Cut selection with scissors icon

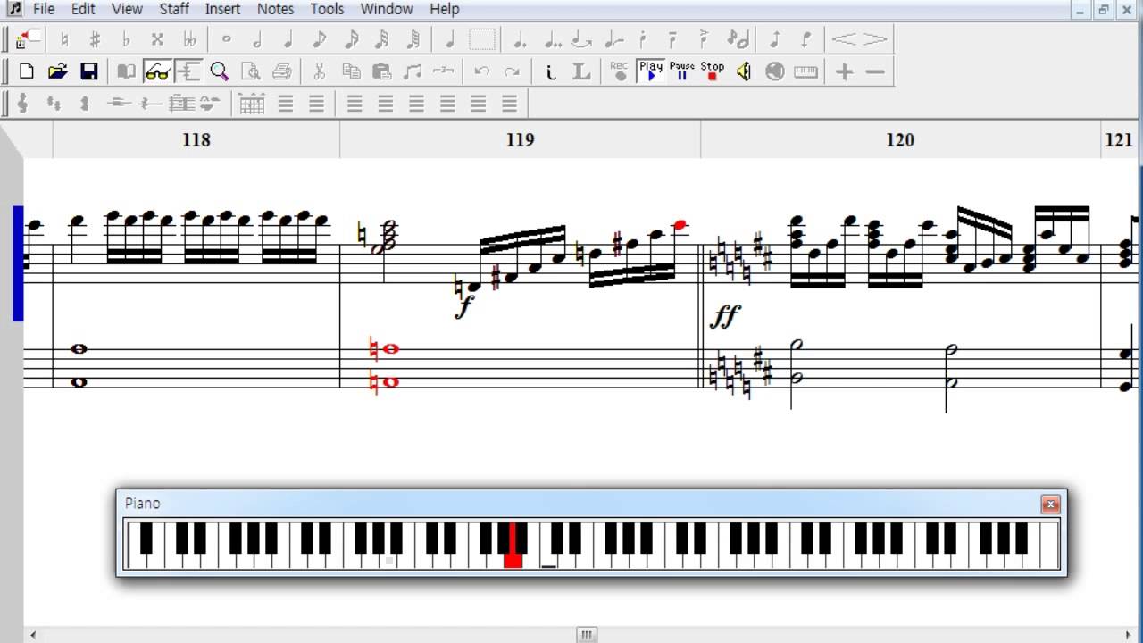click(x=319, y=71)
